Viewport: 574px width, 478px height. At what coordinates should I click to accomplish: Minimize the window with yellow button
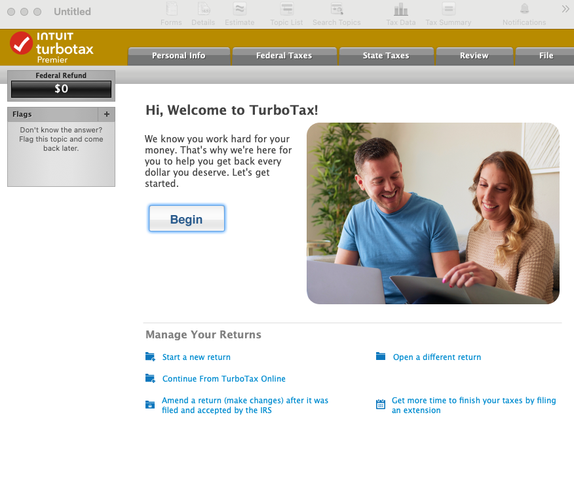tap(24, 12)
